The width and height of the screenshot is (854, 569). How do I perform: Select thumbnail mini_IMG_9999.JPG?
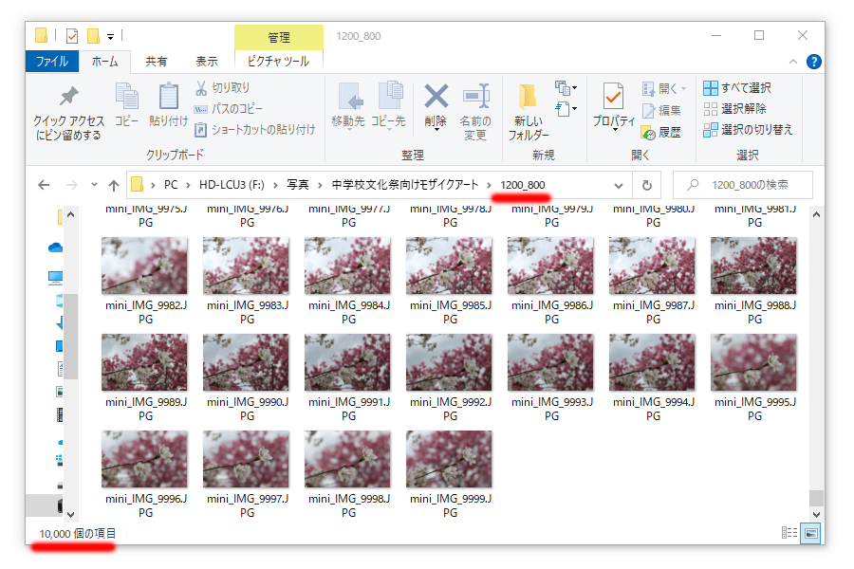[449, 460]
